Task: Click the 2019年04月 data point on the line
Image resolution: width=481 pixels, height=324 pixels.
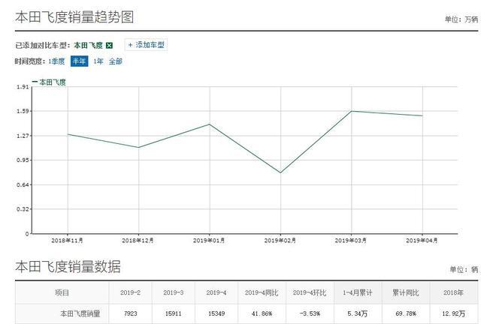Action: tap(422, 115)
